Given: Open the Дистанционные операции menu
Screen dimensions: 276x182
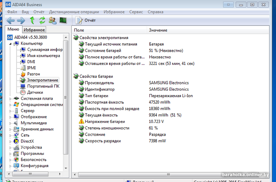Looking at the screenshot, I should (74, 12).
